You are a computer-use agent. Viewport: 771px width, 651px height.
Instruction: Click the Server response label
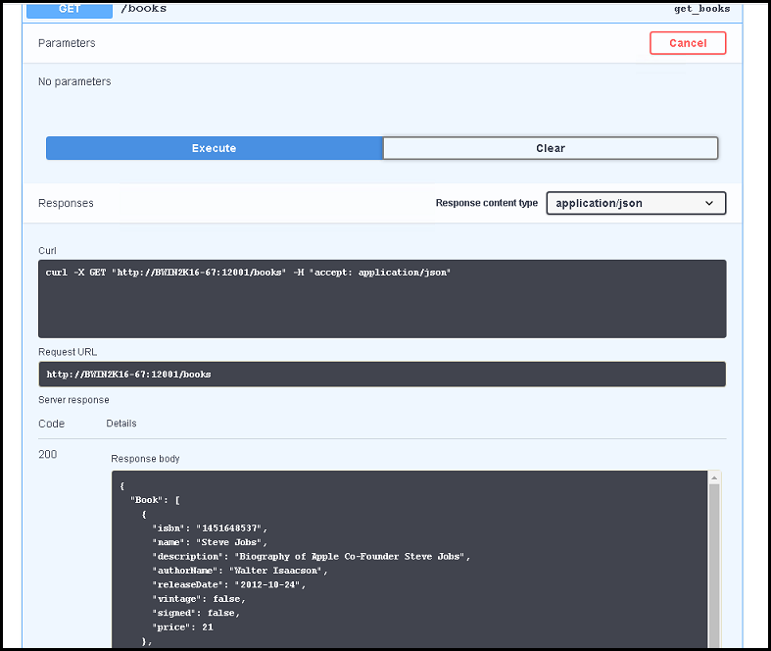tap(73, 400)
